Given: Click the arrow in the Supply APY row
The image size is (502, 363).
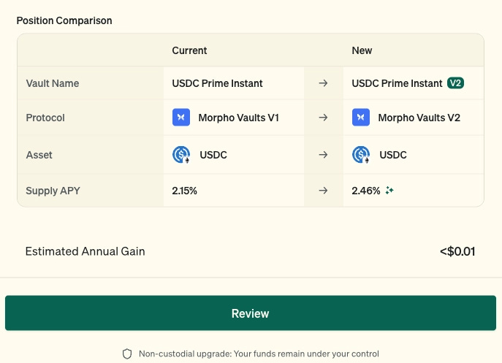Looking at the screenshot, I should 323,191.
